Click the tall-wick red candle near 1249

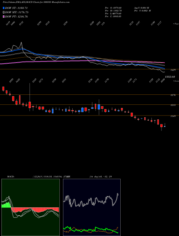click(30, 105)
